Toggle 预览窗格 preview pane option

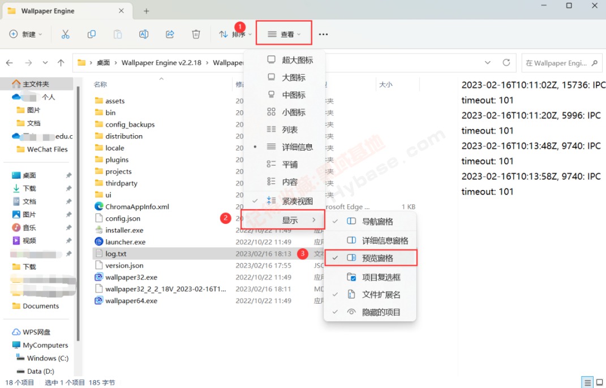pos(371,258)
